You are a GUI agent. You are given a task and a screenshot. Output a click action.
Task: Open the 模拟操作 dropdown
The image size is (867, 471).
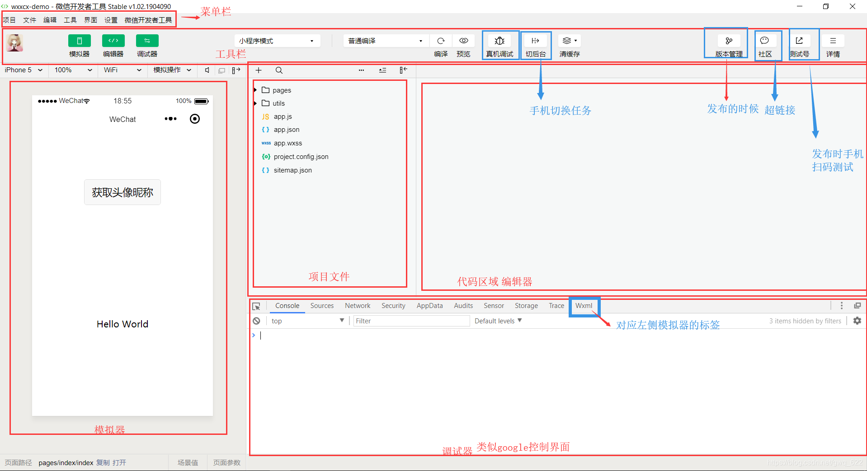click(172, 70)
